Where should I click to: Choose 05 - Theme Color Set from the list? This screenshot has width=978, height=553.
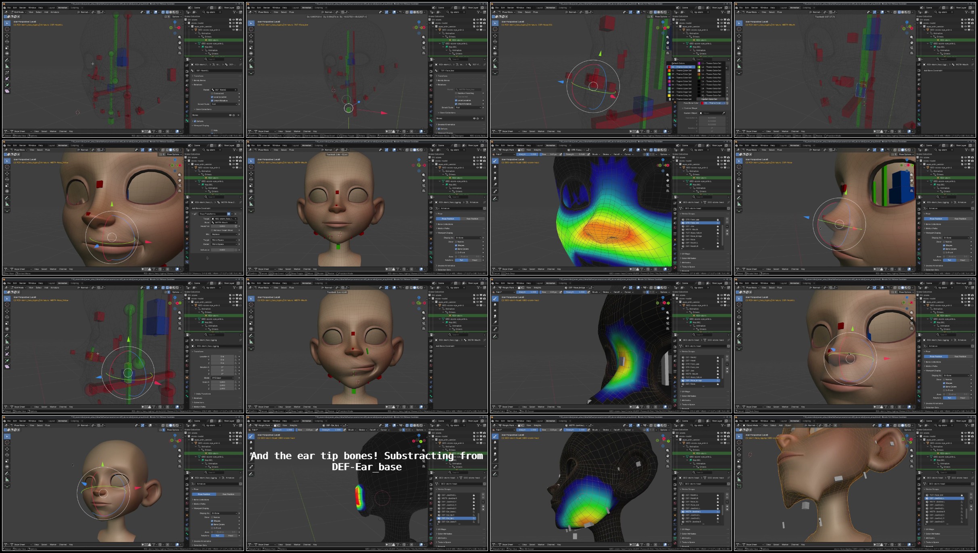pyautogui.click(x=681, y=81)
